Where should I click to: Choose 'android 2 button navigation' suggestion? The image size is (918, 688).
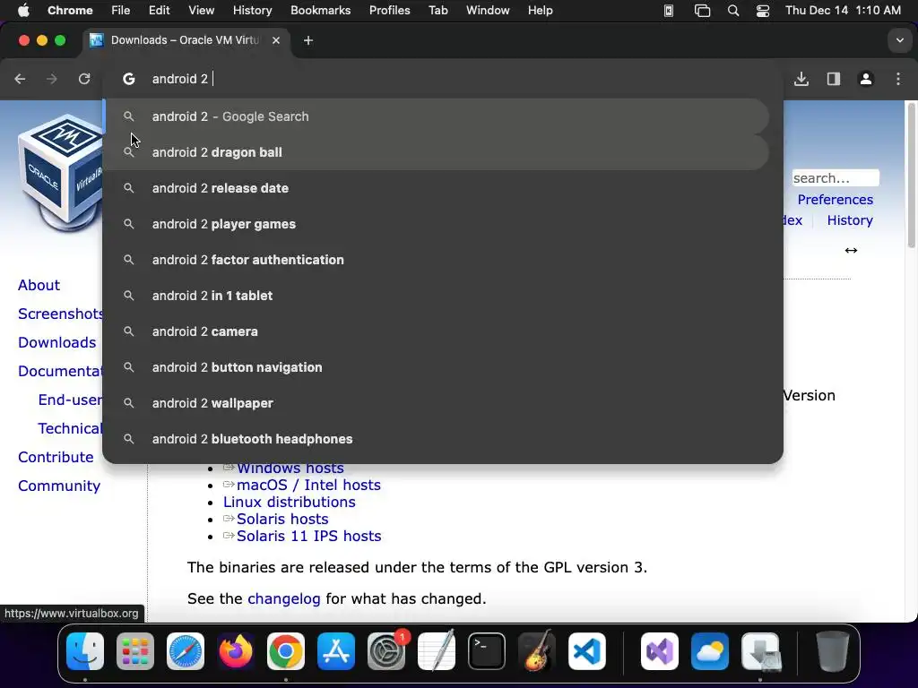click(x=437, y=367)
